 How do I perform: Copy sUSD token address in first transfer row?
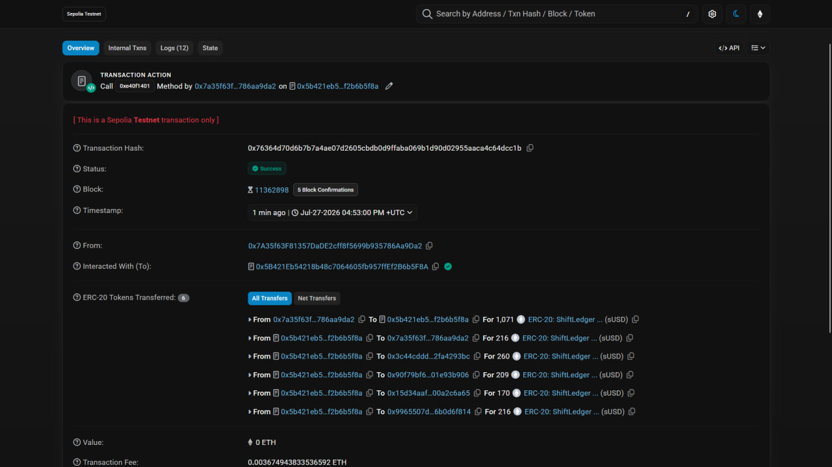[x=636, y=320]
